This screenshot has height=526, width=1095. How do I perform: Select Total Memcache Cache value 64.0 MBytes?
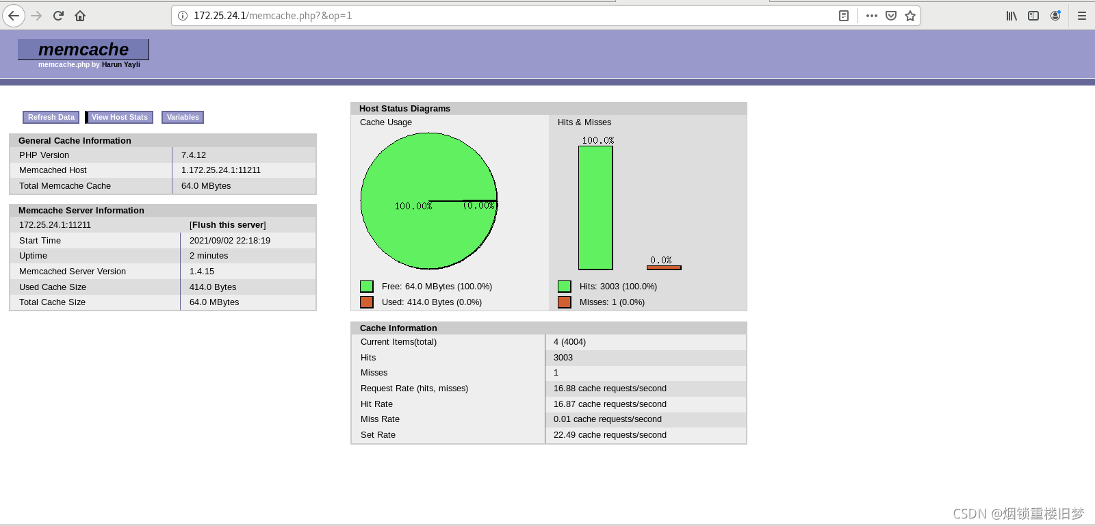(206, 186)
